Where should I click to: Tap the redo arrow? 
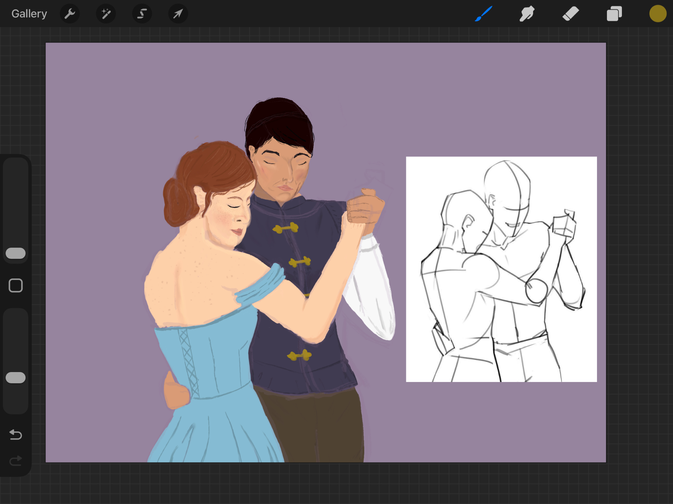click(x=15, y=461)
